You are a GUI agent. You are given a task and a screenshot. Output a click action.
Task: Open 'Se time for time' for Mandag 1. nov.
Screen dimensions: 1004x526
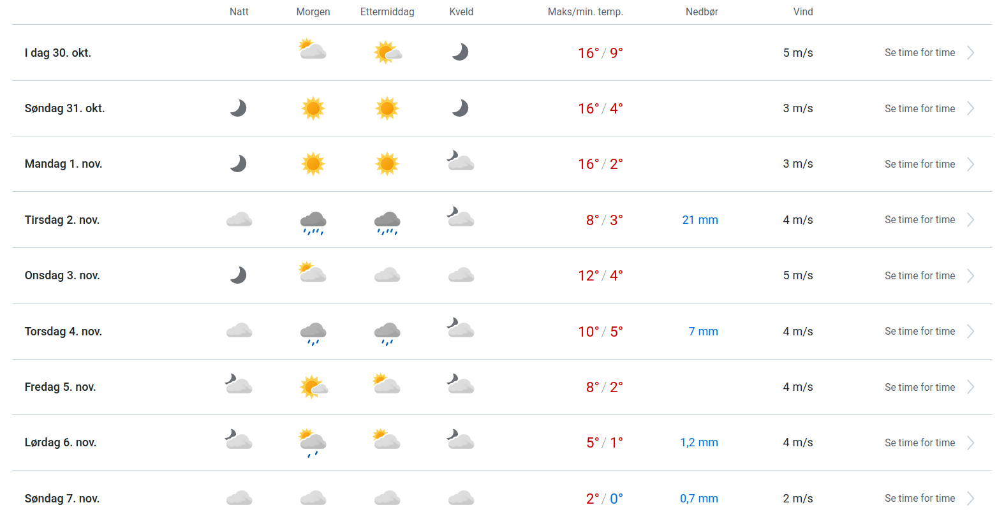click(919, 164)
